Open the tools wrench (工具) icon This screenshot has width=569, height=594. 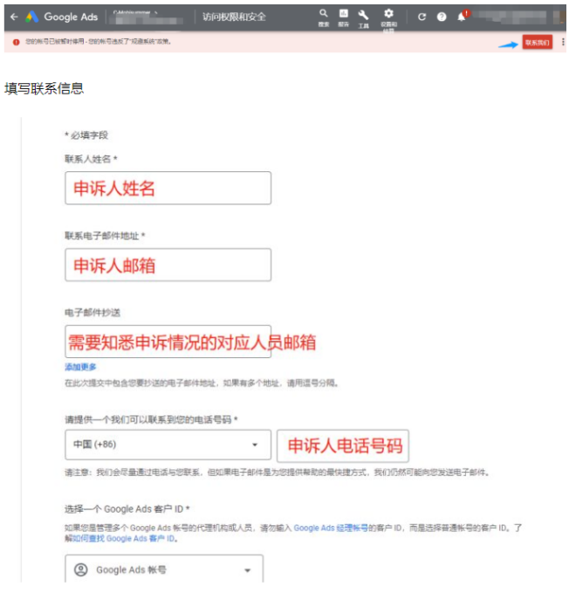(363, 16)
